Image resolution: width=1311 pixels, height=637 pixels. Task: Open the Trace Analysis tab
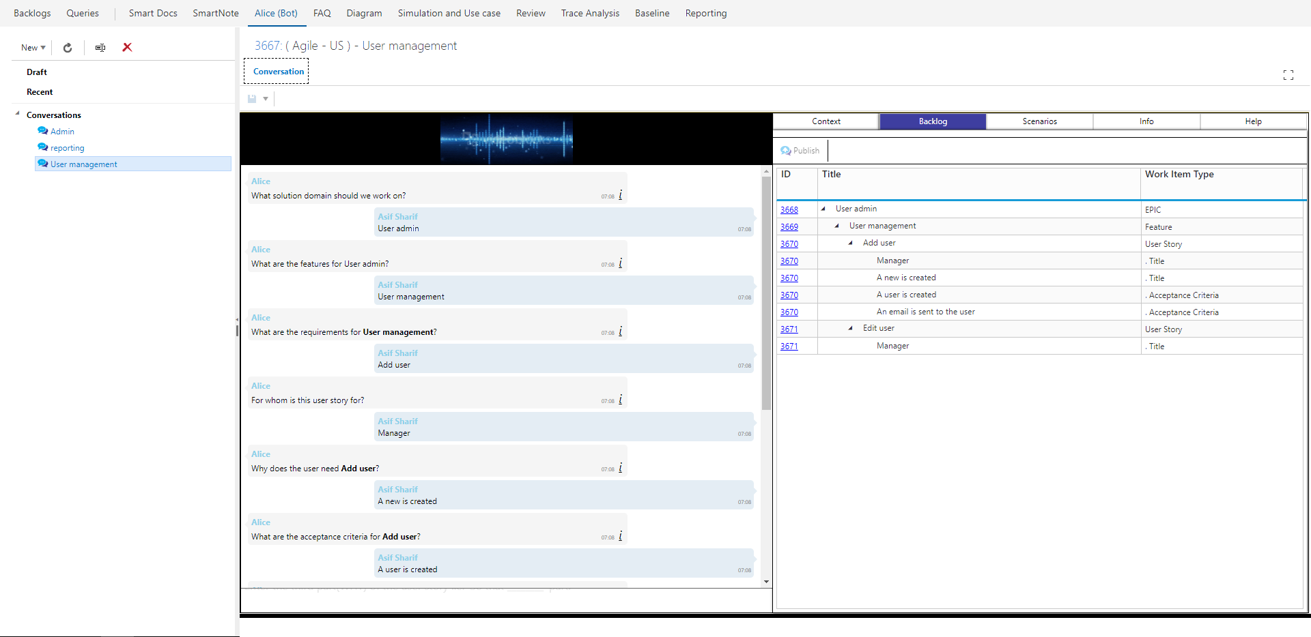(590, 13)
